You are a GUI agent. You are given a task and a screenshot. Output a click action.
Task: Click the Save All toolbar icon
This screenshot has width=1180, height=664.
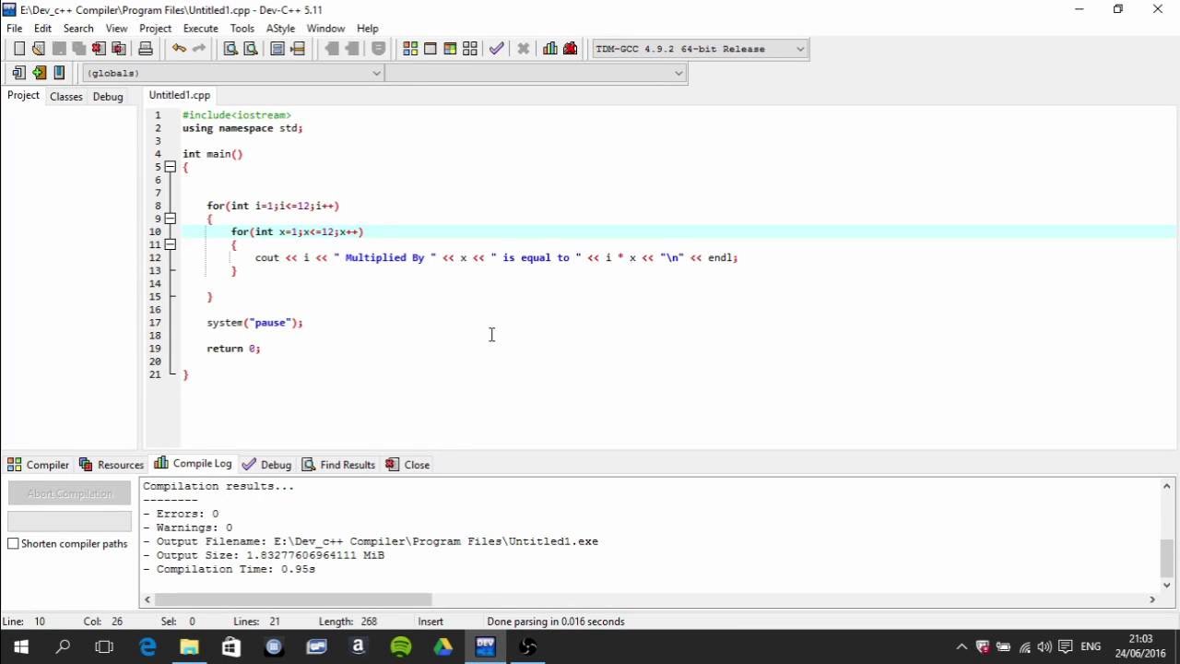79,49
